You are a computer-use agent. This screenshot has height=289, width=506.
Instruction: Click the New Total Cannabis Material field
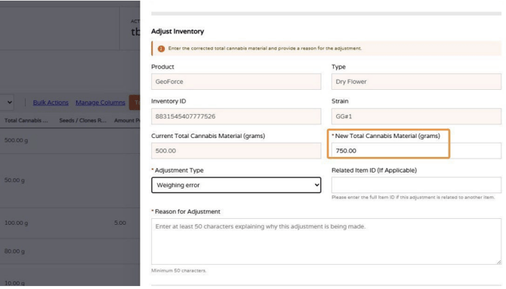[416, 151]
